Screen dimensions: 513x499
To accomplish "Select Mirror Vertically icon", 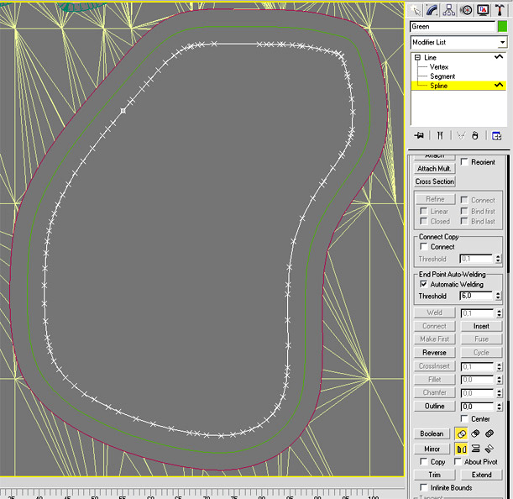I will [x=475, y=449].
